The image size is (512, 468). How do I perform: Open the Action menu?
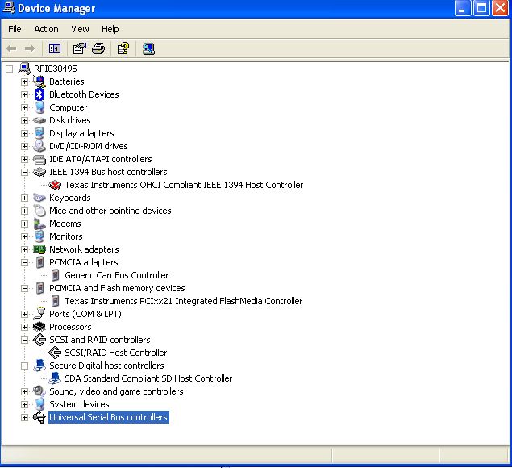tap(46, 29)
